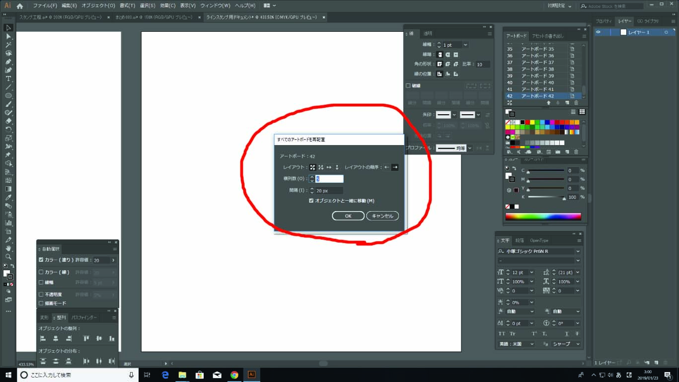Viewport: 679px width, 382px height.
Task: Choose arrange-by-column layout icon in dialog
Action: [337, 167]
